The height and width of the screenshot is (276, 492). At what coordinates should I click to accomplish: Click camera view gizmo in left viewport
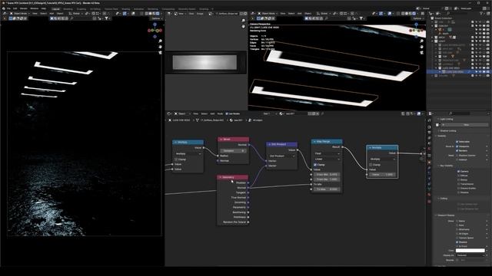tap(161, 52)
